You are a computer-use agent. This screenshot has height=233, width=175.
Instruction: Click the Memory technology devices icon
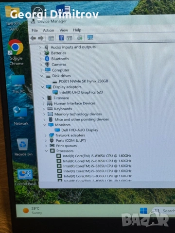50,114
